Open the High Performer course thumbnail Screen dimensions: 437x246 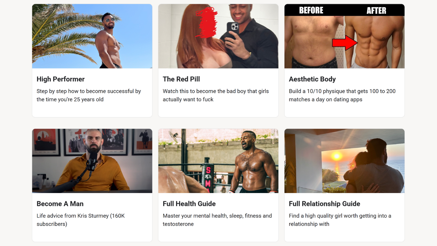[92, 36]
